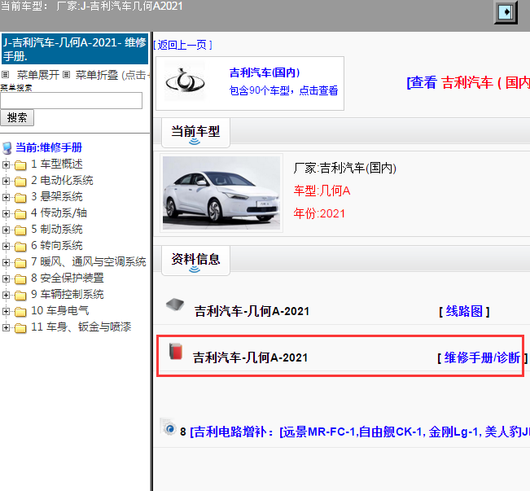This screenshot has width=530, height=491.
Task: Click the 车型:几何A red text
Action: tap(322, 191)
